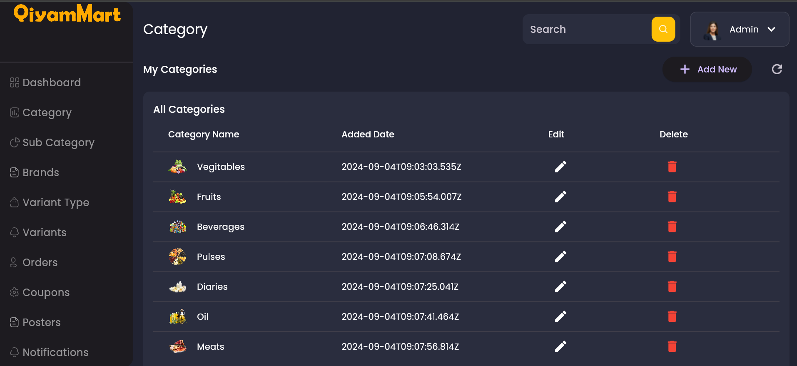The image size is (797, 366).
Task: Click the yellow search magnifier button
Action: [663, 29]
